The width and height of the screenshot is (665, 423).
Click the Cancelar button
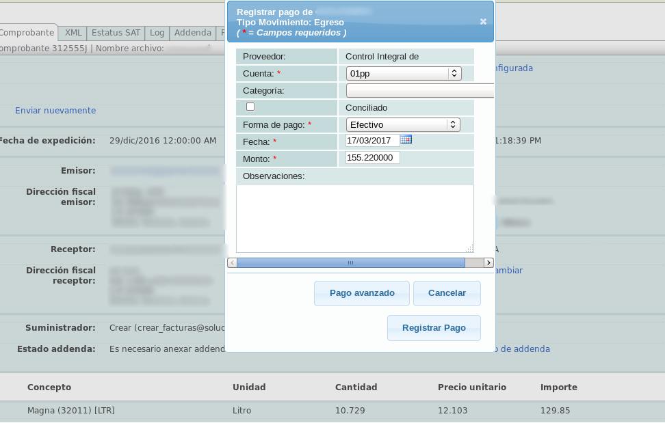tap(447, 293)
